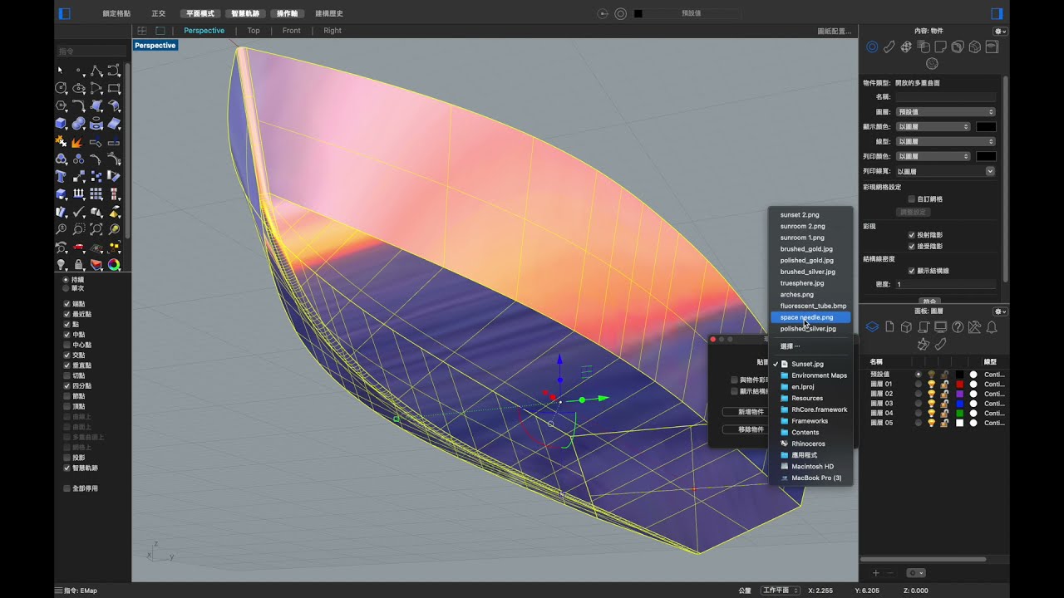Choose space needle.png from the menu
This screenshot has height=598, width=1064.
810,317
